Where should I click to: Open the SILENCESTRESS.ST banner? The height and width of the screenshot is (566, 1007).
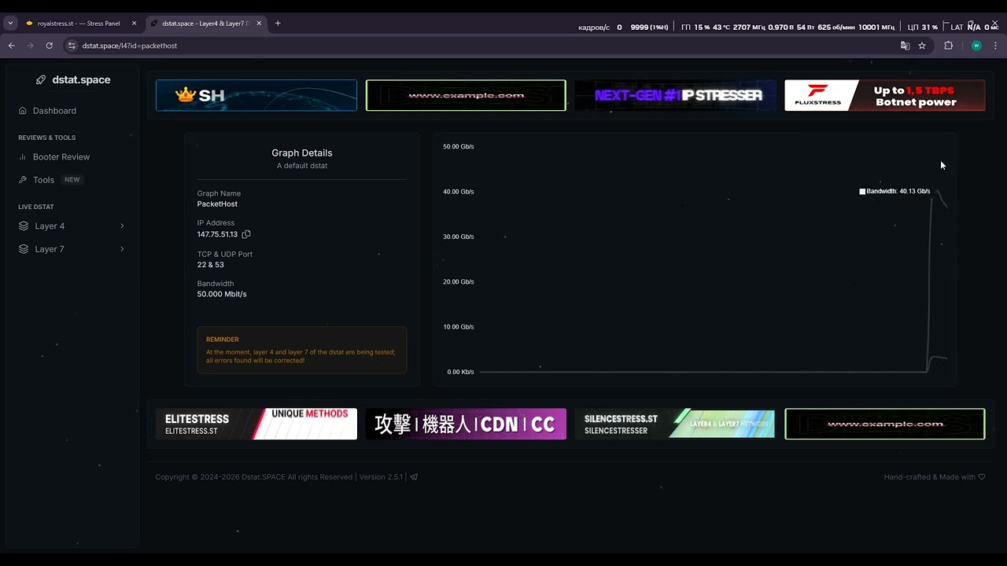[x=675, y=424]
